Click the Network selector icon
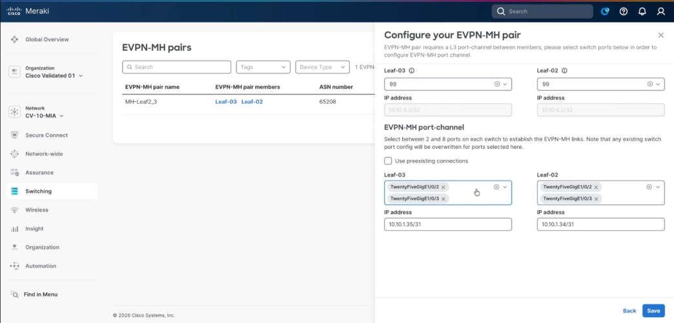 click(15, 112)
